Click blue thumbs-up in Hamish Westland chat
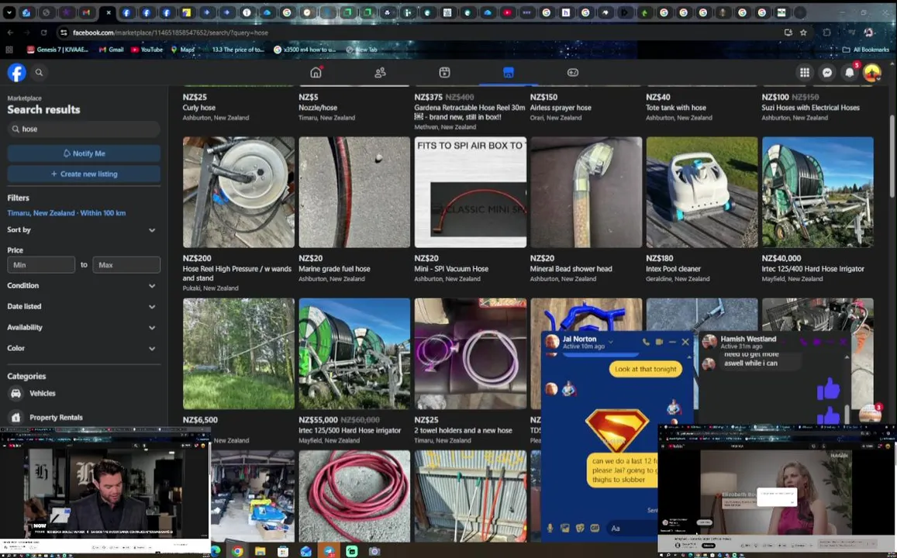The width and height of the screenshot is (897, 558). click(828, 390)
